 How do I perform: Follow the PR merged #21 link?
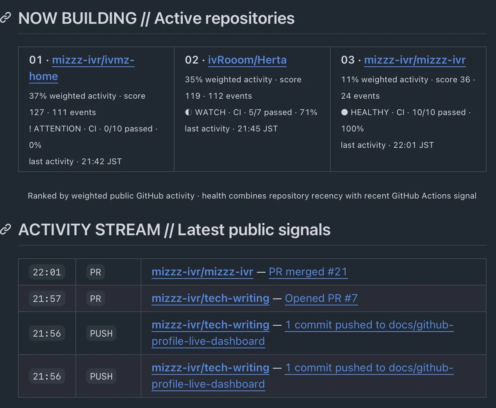click(308, 271)
